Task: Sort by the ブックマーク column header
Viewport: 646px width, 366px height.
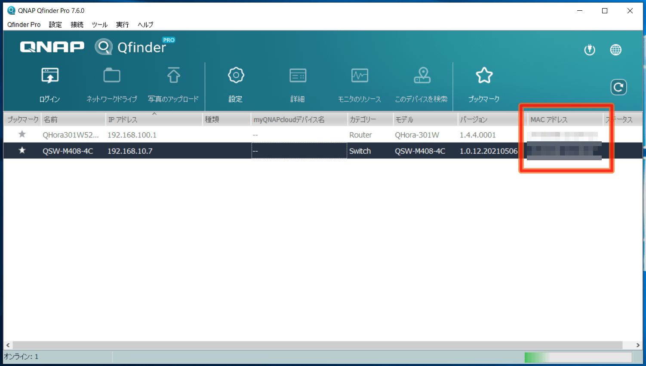Action: coord(22,119)
